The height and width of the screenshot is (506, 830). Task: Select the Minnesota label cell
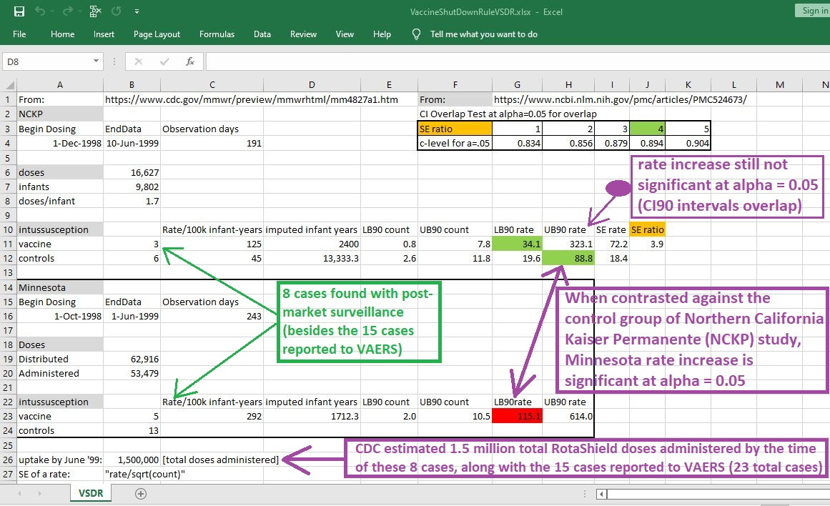point(60,287)
